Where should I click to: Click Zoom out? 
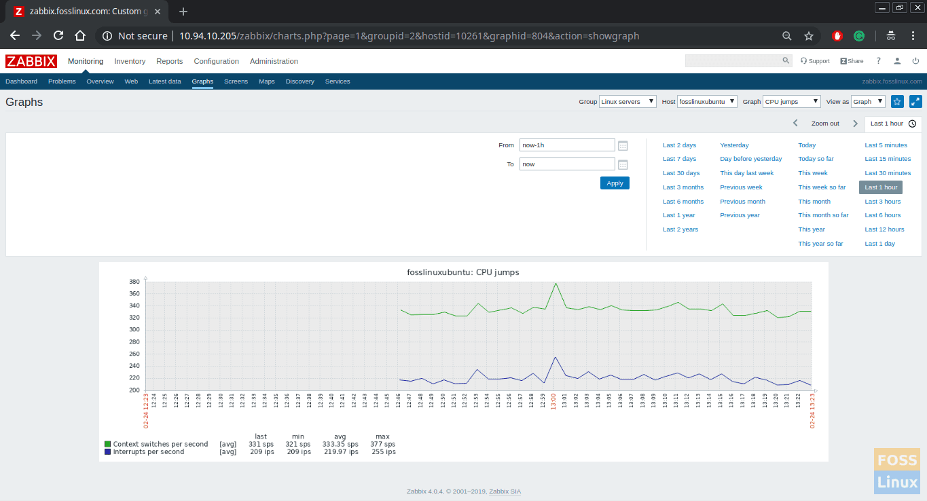[825, 124]
